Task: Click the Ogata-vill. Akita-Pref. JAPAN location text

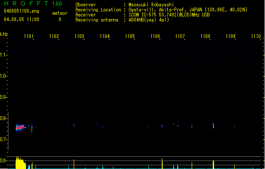Action: 188,10
